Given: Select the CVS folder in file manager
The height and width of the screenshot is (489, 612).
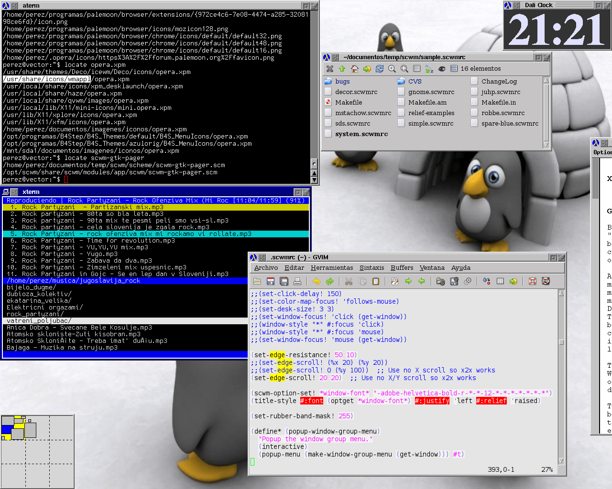Looking at the screenshot, I should coord(409,82).
